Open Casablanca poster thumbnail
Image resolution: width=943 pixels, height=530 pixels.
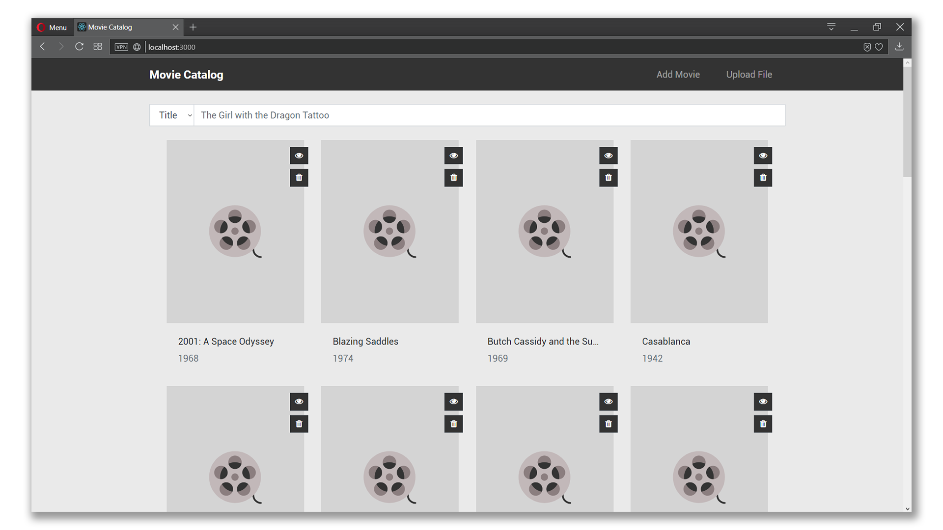pos(699,231)
